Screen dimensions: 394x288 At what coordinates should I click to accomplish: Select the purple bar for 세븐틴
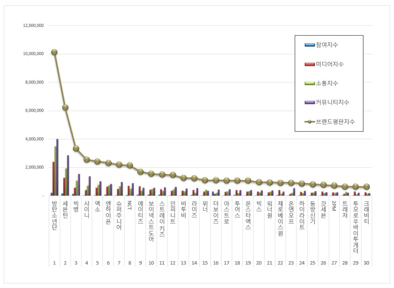68,175
